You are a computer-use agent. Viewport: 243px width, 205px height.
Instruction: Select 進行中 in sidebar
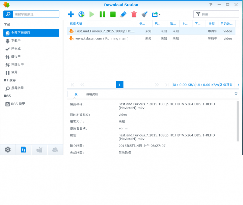coord(31,57)
